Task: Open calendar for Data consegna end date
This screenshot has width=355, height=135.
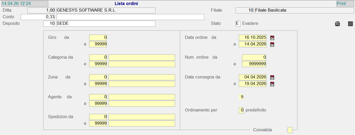Action: 272,84
